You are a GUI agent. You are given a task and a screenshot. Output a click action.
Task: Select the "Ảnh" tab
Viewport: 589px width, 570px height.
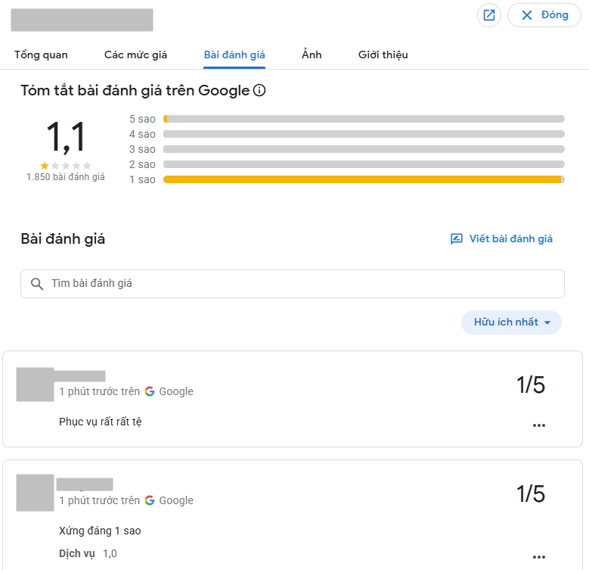coord(312,55)
